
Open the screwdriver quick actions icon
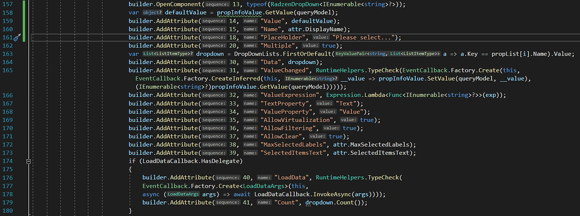click(x=17, y=37)
